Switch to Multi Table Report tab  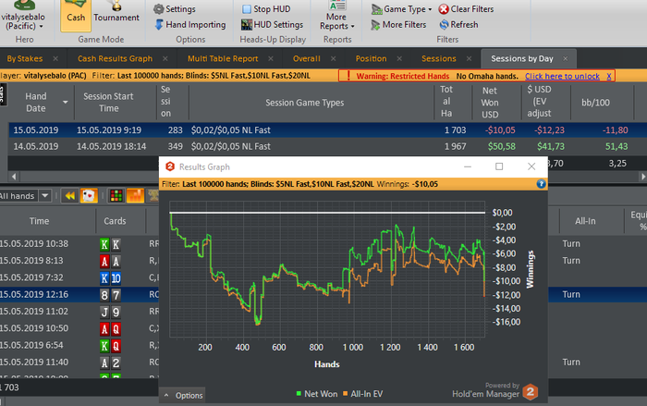click(x=223, y=58)
